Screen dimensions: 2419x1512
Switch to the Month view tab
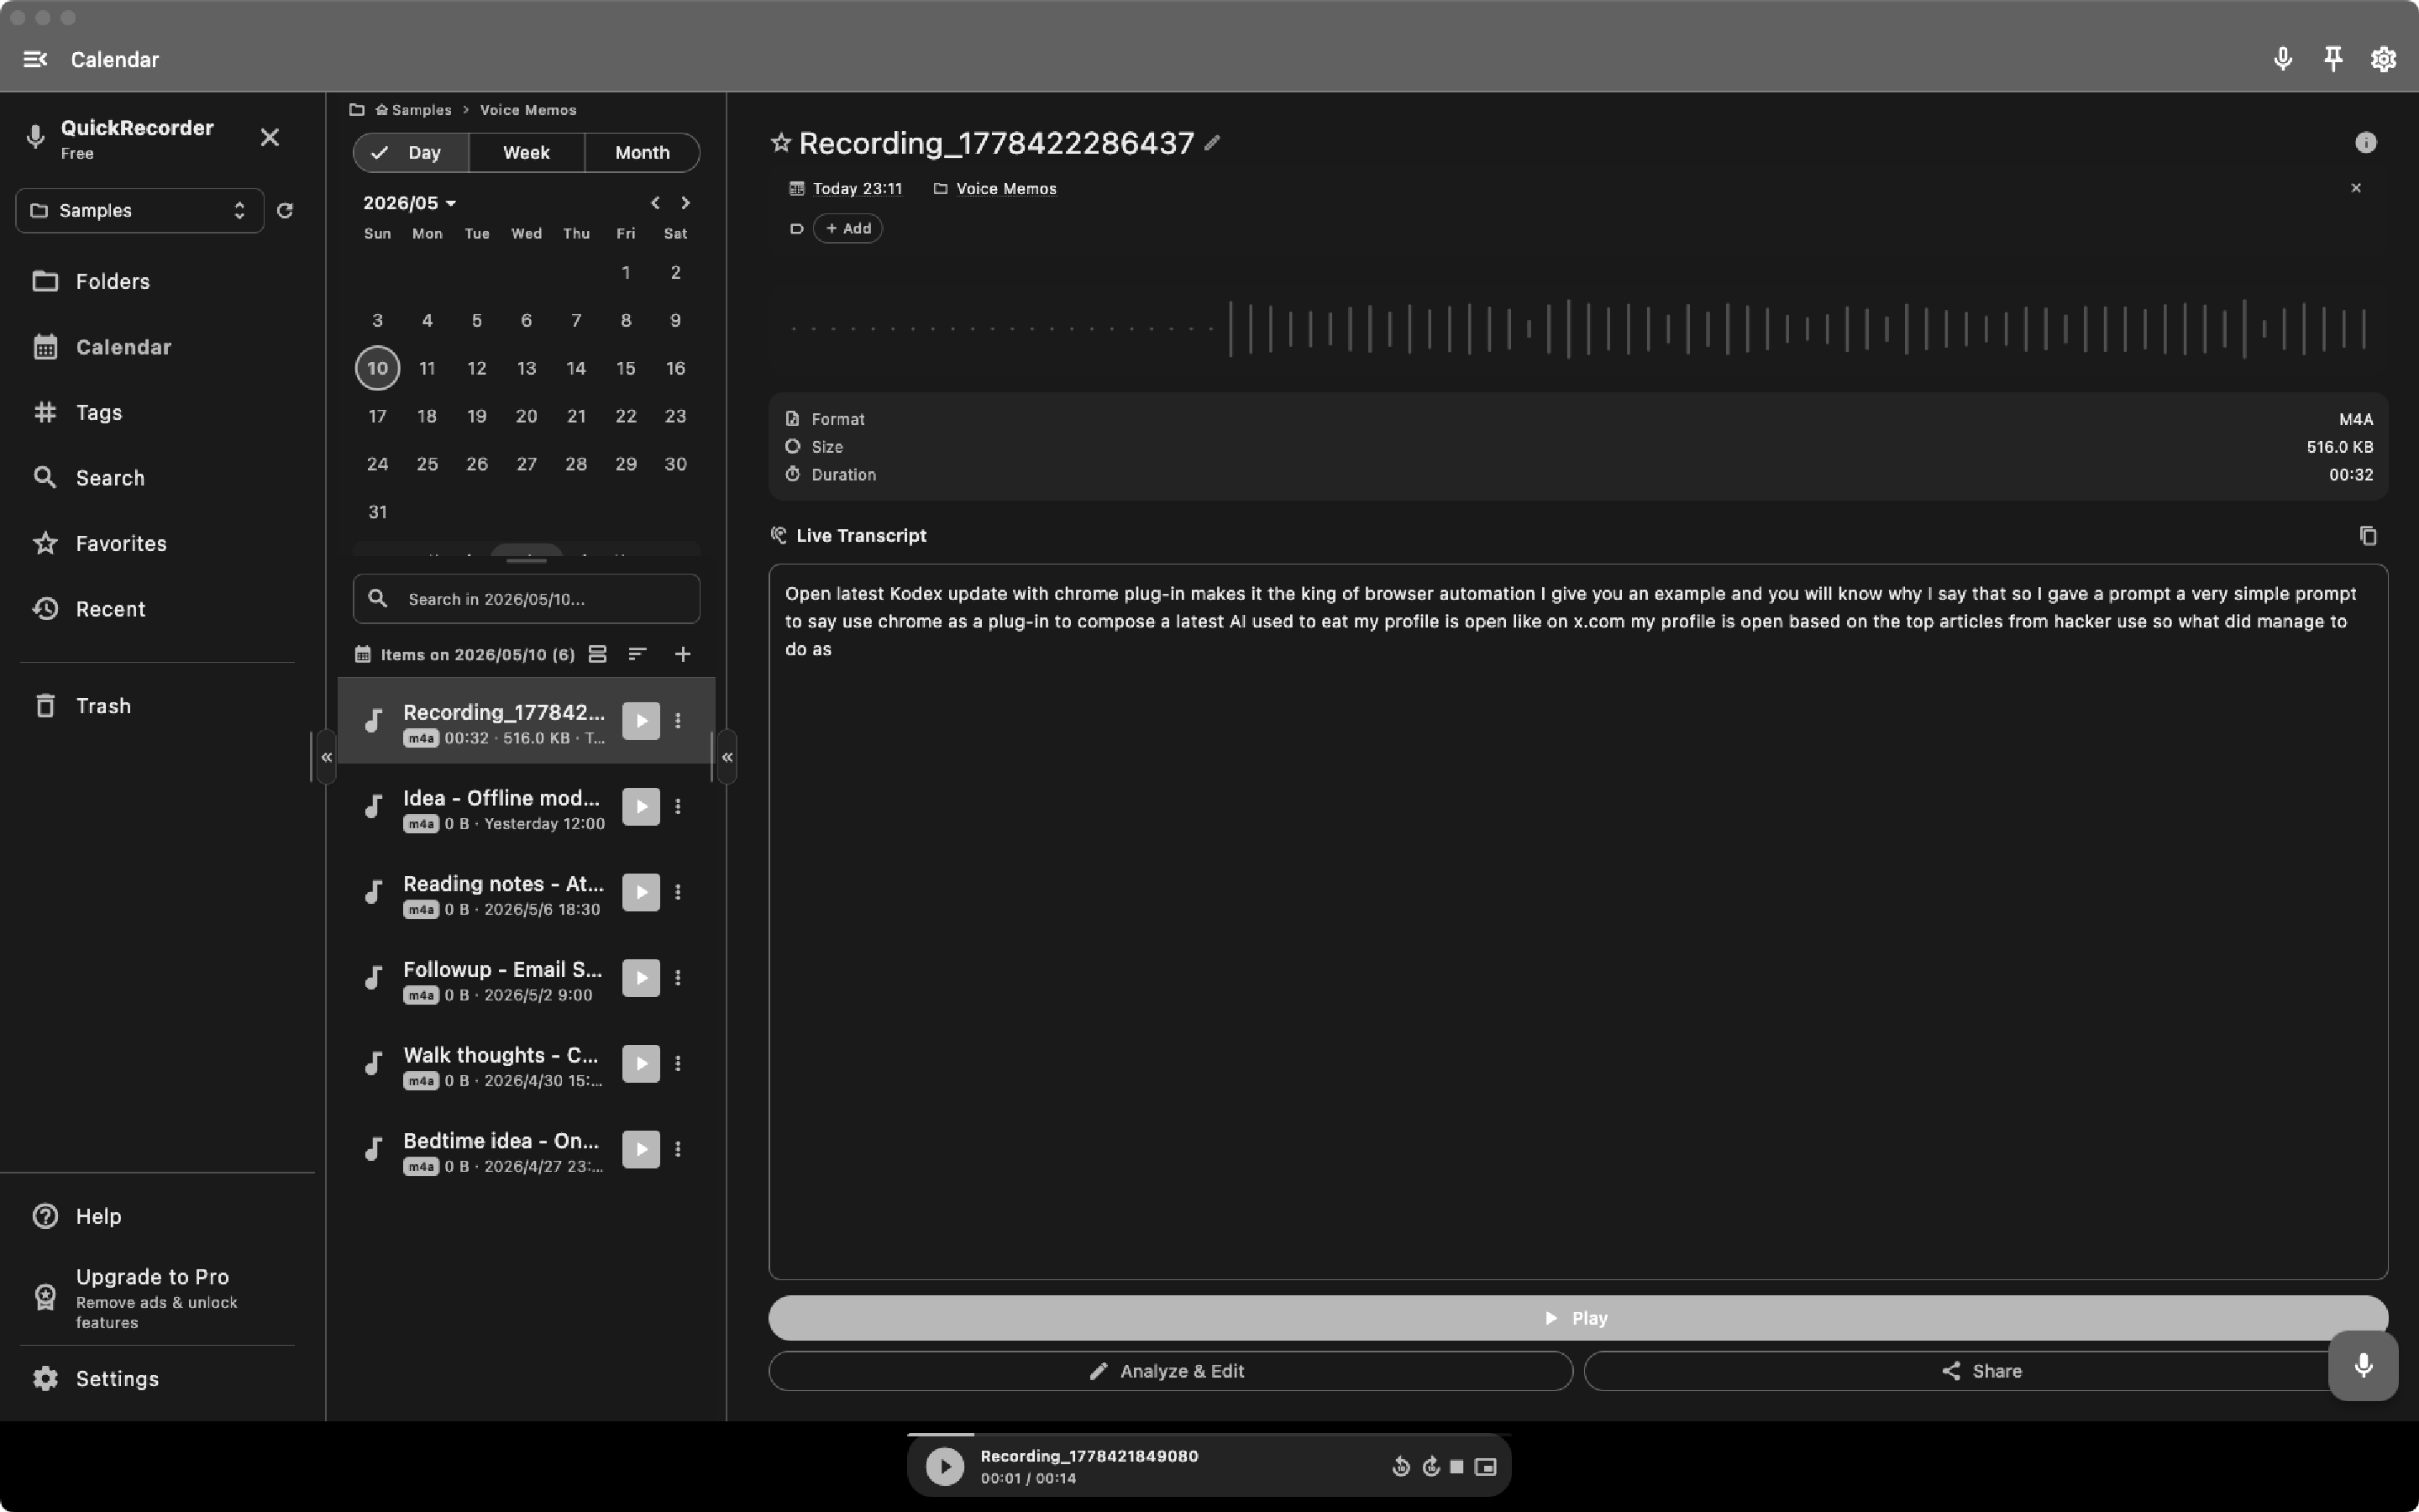(642, 152)
